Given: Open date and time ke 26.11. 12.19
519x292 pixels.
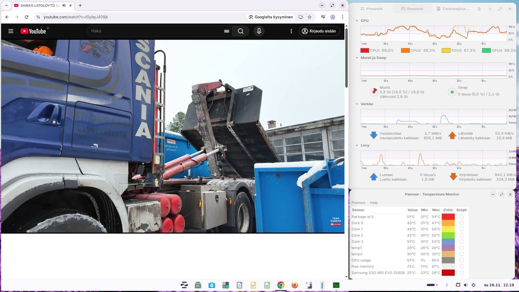Looking at the screenshot, I should click(499, 285).
